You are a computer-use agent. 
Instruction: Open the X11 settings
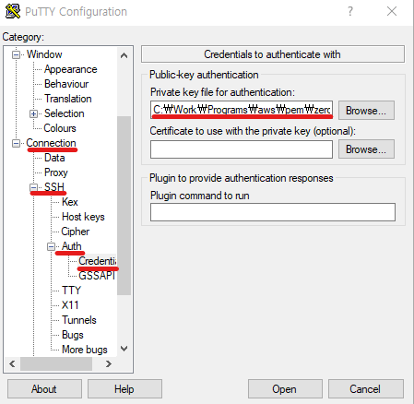[x=70, y=305]
